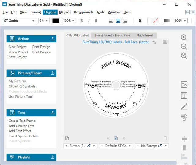
Task: Select the text frame tool icon
Action: point(184,96)
